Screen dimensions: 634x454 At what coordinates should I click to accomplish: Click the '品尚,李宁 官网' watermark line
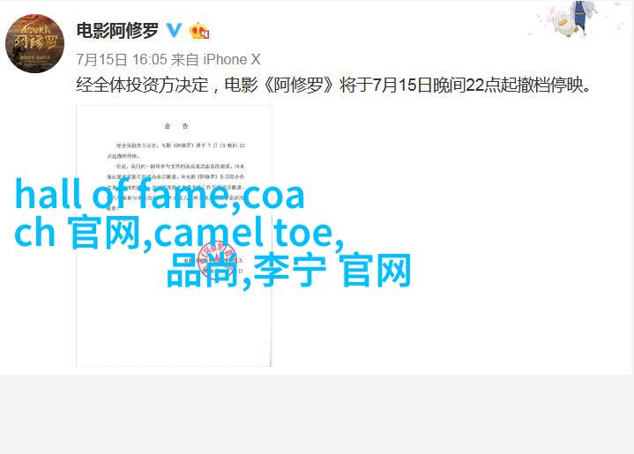click(x=289, y=270)
